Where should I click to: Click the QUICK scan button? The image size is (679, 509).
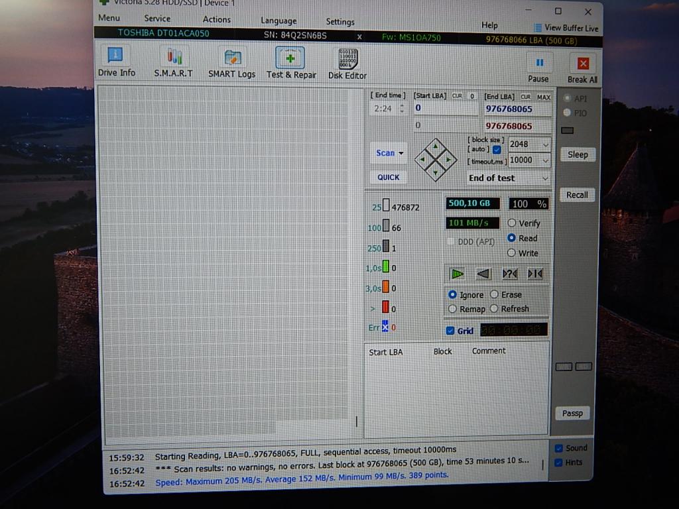pos(389,177)
